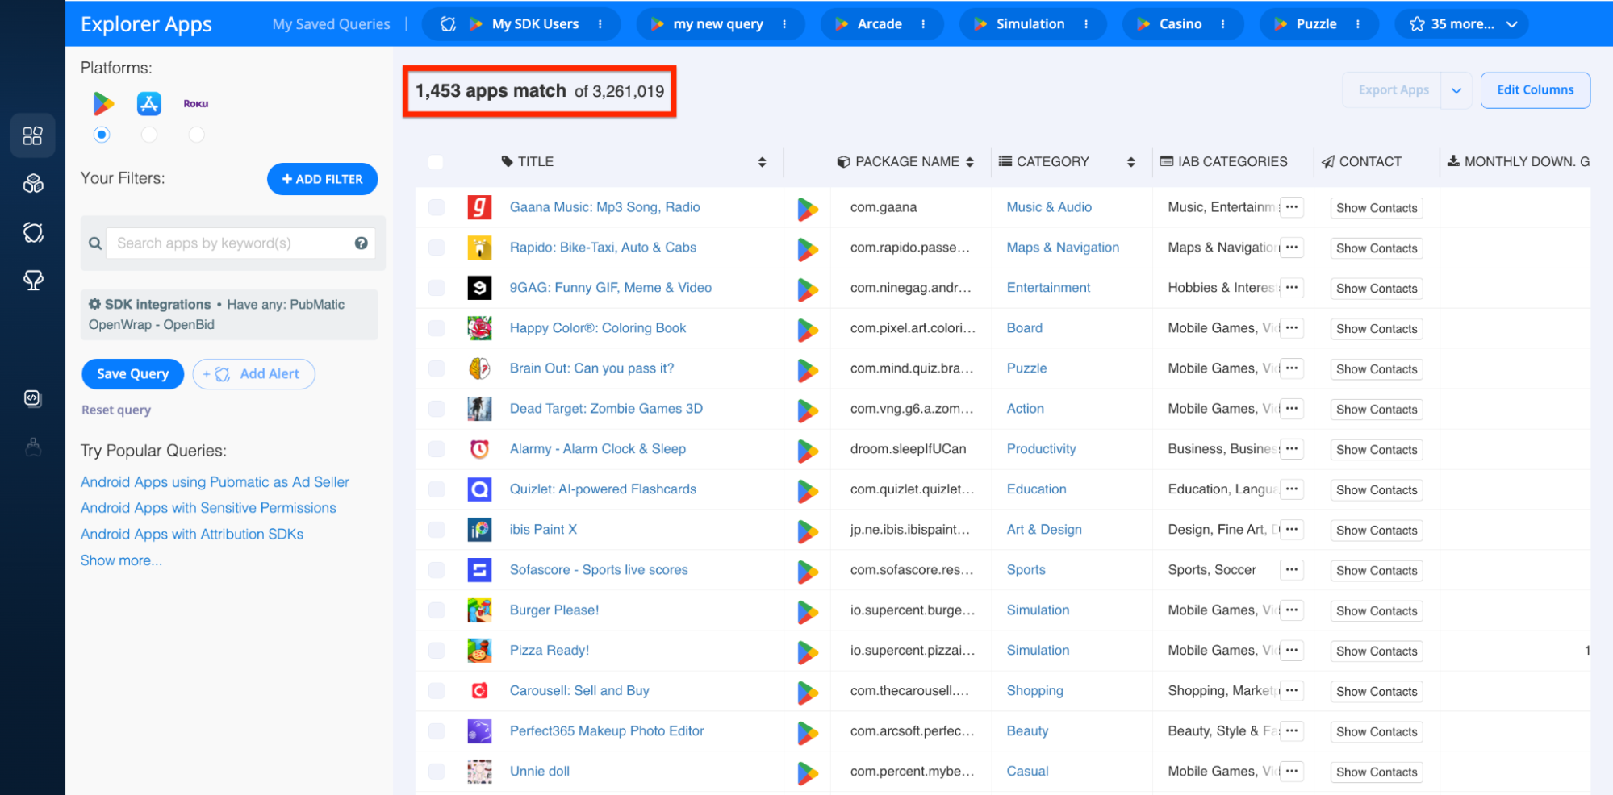Open the cubes SDK icon in sidebar
The height and width of the screenshot is (795, 1613).
[33, 184]
